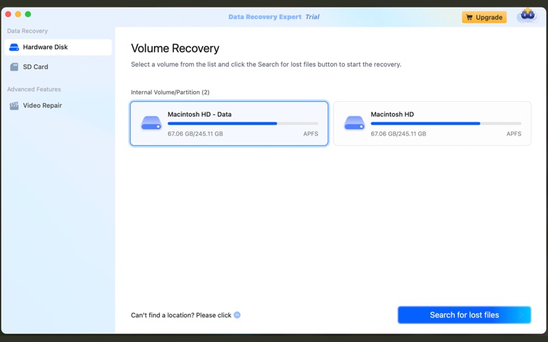The height and width of the screenshot is (342, 548).
Task: Click the 67.06 GB/245.11 GB text under Macintosh HD - Data
Action: point(195,133)
